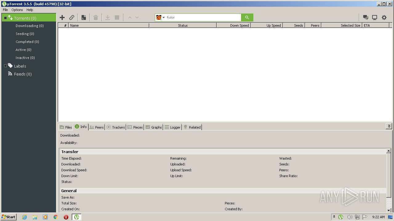Select Active (0) in sidebar
The height and width of the screenshot is (221, 394).
coord(23,50)
